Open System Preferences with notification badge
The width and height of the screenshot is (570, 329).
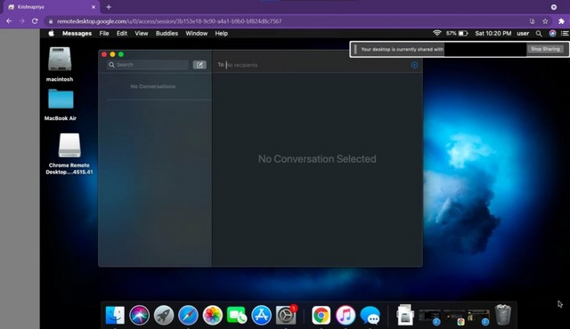286,315
